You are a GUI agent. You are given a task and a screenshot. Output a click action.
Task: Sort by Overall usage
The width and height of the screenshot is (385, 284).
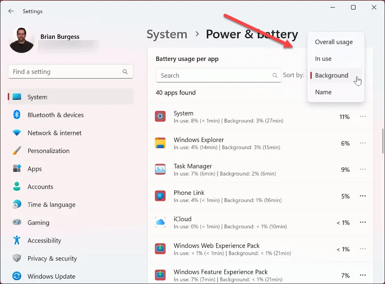coord(335,42)
